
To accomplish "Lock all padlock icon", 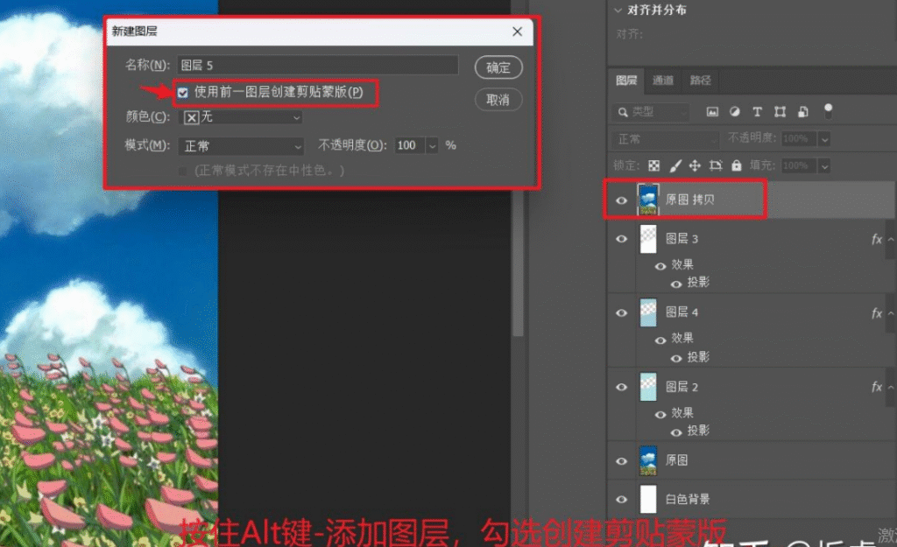I will pyautogui.click(x=736, y=165).
